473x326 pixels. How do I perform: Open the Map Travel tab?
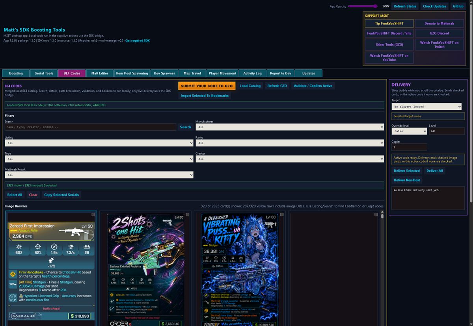[x=192, y=73]
